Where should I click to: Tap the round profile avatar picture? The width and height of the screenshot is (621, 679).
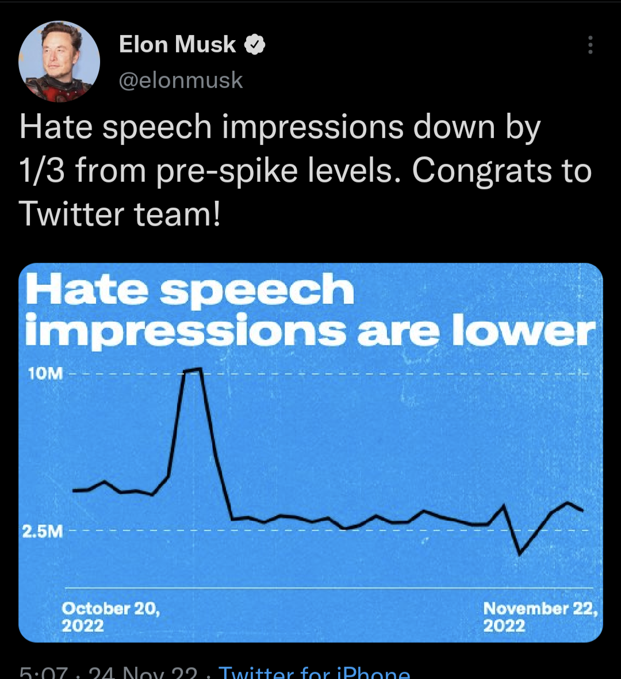59,62
